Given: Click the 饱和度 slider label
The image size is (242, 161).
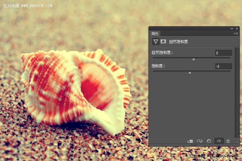Looking at the screenshot, I should click(x=158, y=66).
